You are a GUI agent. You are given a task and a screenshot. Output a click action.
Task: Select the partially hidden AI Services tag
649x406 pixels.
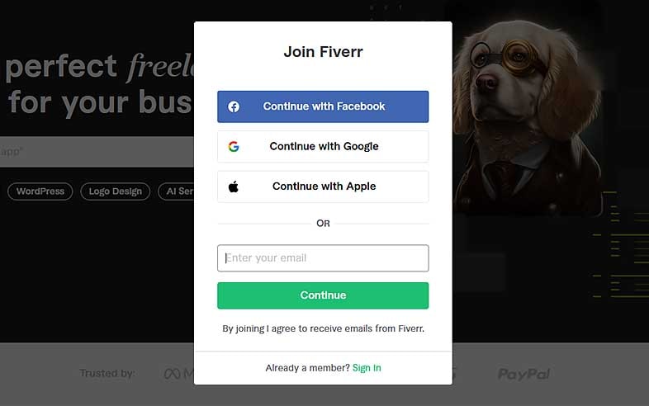point(176,191)
